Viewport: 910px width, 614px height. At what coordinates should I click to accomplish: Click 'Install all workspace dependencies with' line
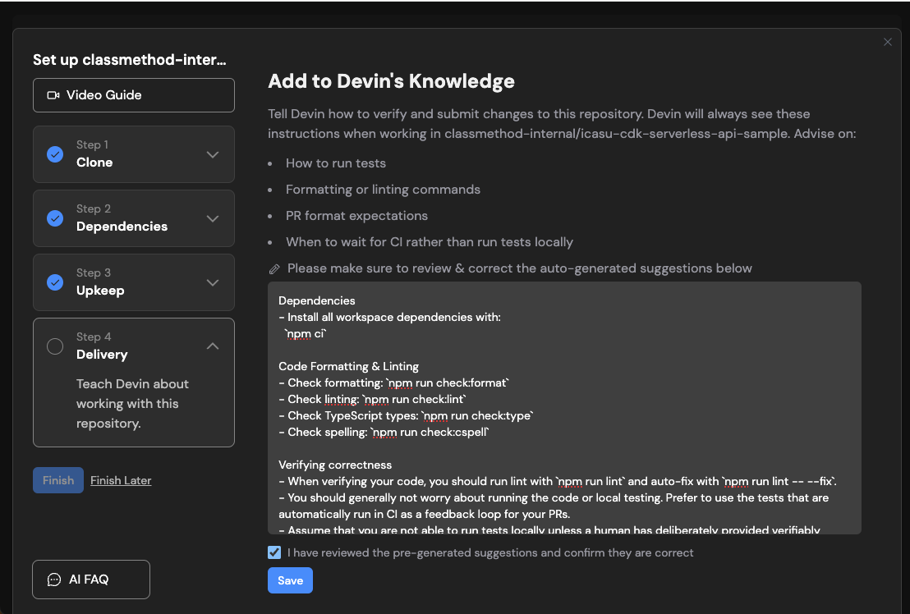(389, 317)
